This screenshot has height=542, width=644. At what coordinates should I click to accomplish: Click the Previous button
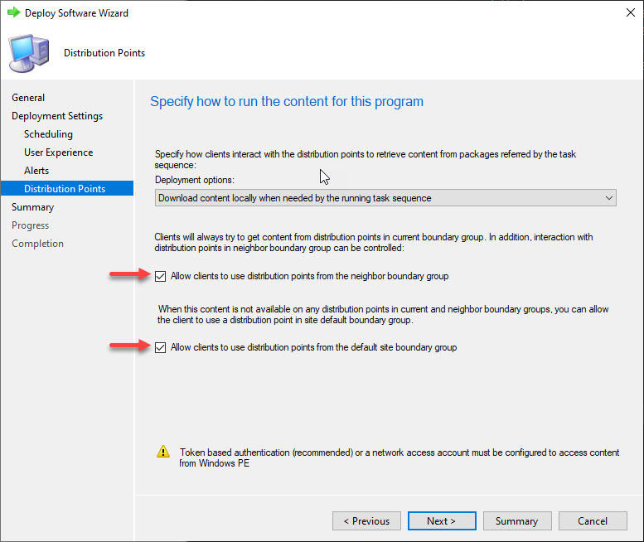click(x=366, y=521)
